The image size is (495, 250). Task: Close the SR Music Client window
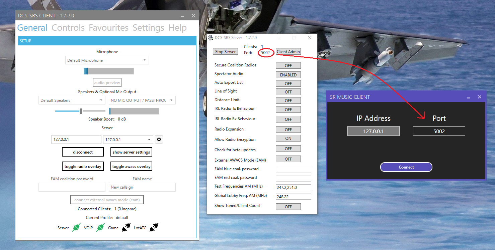pos(480,97)
